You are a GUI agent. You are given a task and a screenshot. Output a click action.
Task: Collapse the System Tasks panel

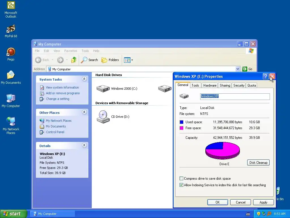(x=84, y=79)
